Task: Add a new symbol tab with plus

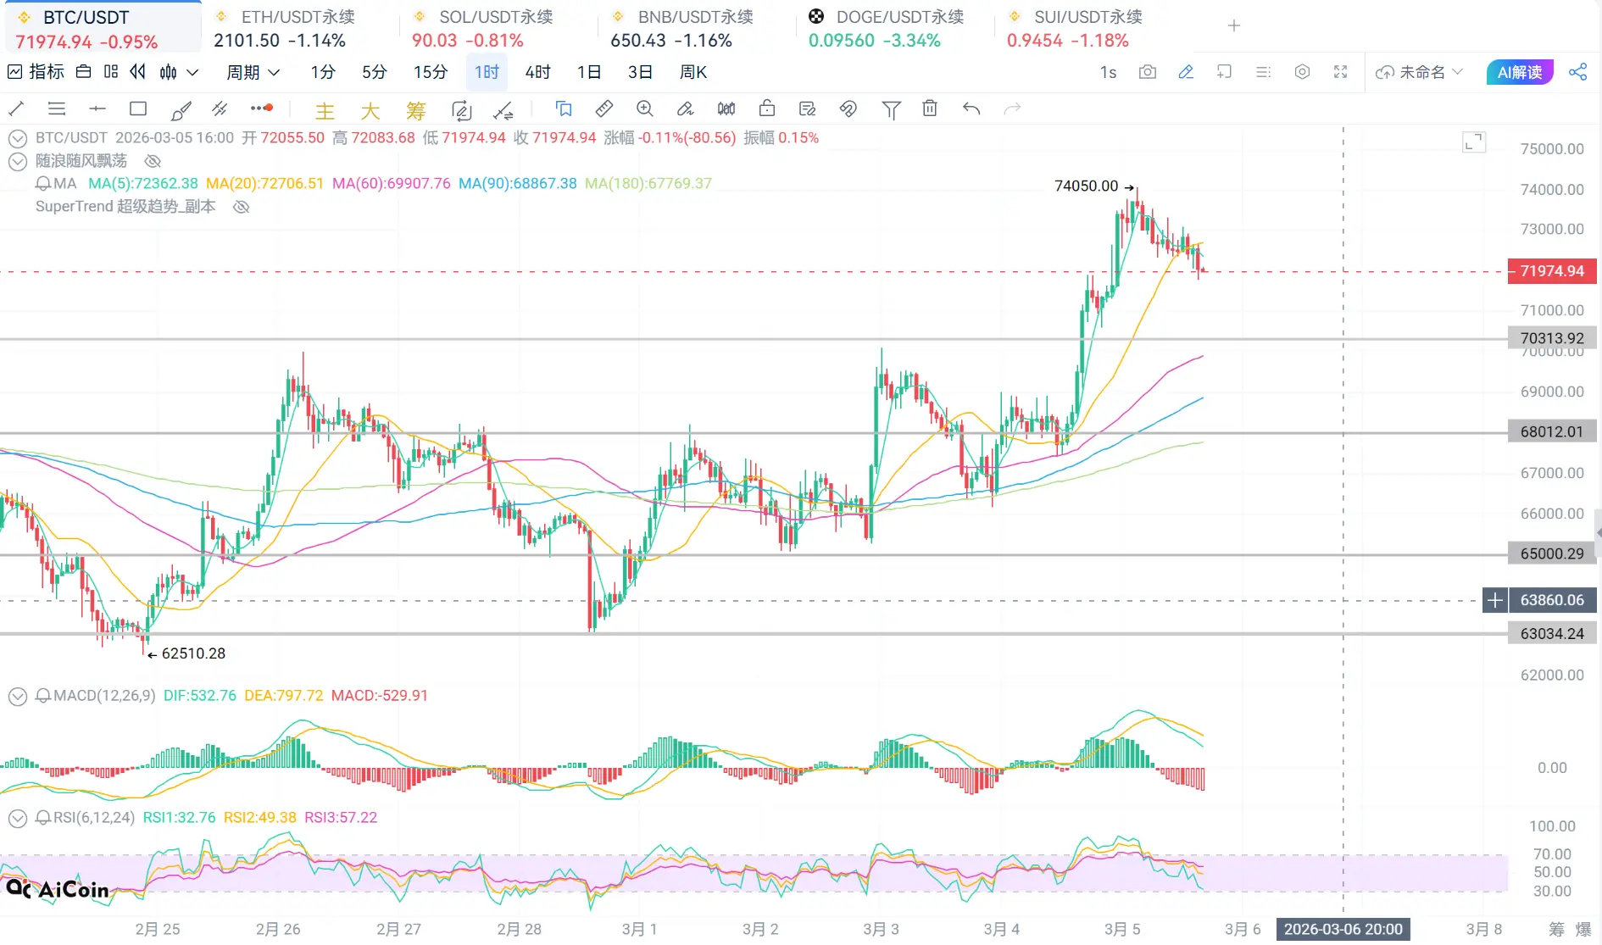Action: click(1234, 25)
